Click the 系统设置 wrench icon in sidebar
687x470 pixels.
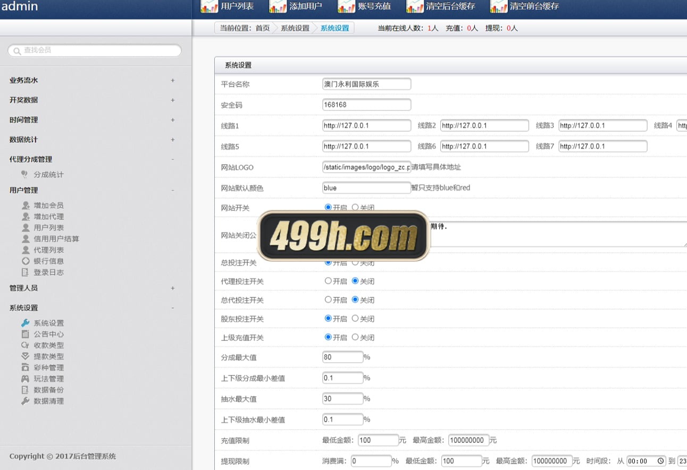click(x=25, y=323)
